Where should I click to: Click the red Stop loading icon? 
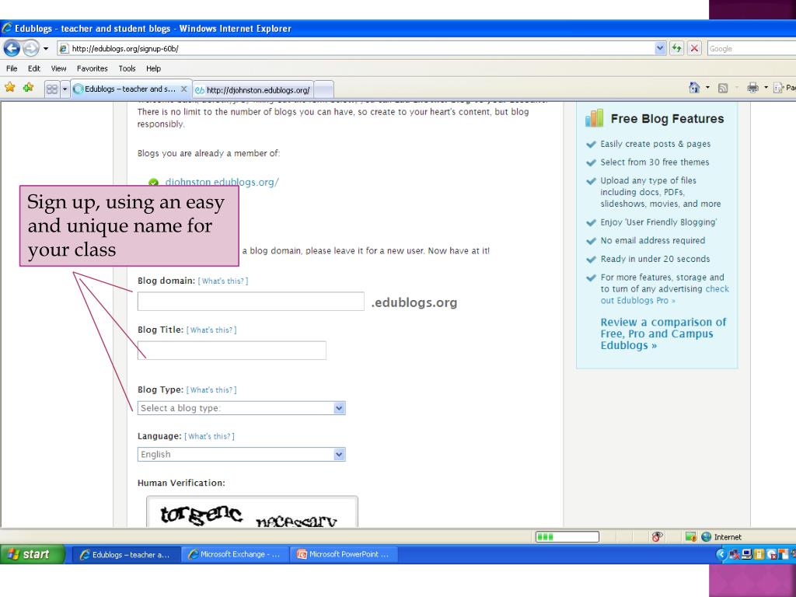tap(694, 49)
